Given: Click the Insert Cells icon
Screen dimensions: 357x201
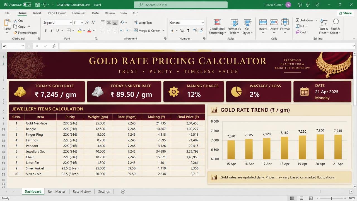Looking at the screenshot, I should click(263, 23).
